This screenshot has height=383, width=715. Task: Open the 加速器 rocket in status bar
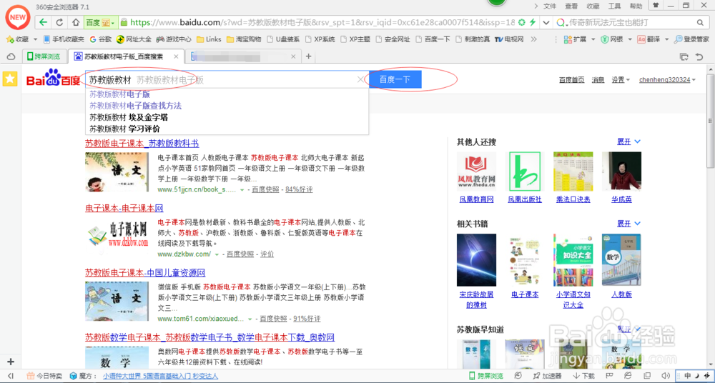point(547,376)
